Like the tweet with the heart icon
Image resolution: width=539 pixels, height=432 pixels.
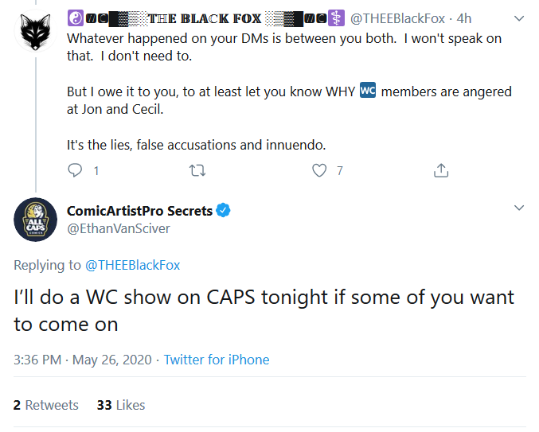pos(319,170)
